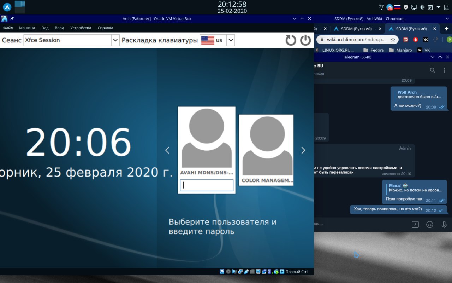Open VirtualBox Ввод menu
Screen dimensions: 452x283
(x=59, y=28)
